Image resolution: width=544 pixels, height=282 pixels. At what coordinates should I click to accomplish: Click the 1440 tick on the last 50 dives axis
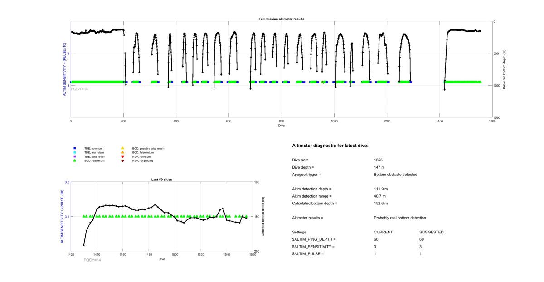[x=97, y=255]
